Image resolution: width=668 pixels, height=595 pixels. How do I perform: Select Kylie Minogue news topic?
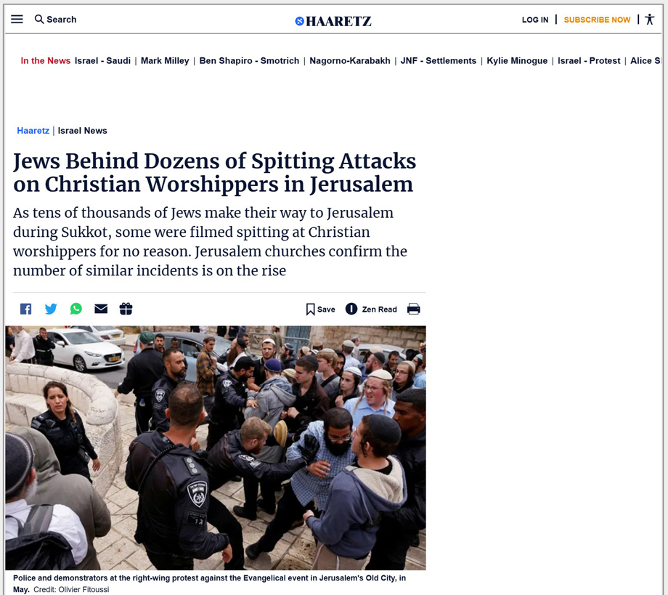tap(517, 60)
